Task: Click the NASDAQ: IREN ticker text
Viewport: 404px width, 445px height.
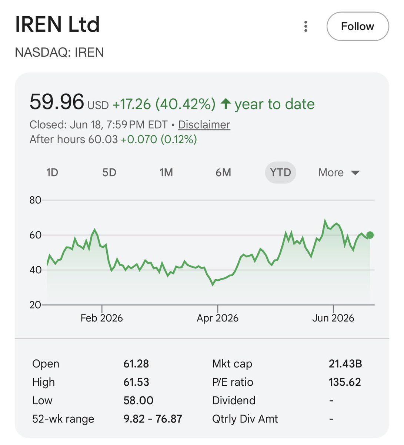Action: pos(59,52)
